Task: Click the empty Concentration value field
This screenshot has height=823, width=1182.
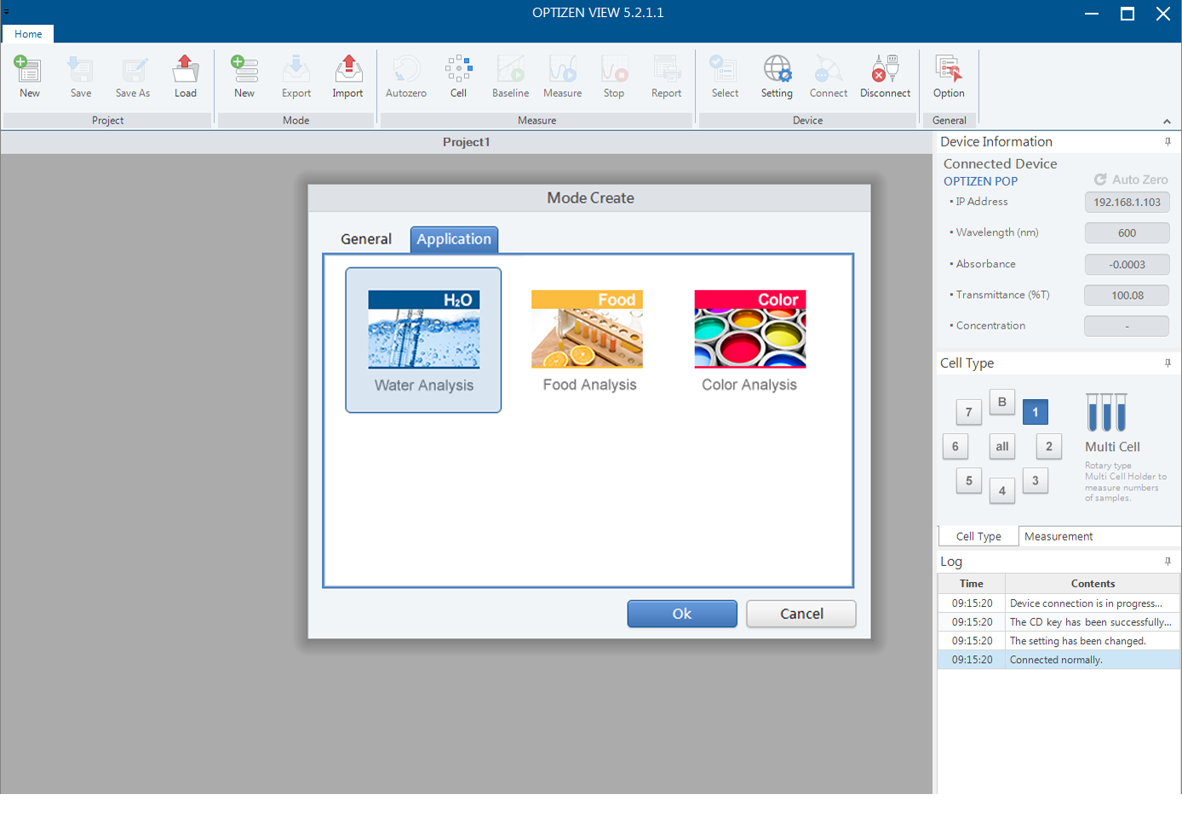Action: (x=1127, y=326)
